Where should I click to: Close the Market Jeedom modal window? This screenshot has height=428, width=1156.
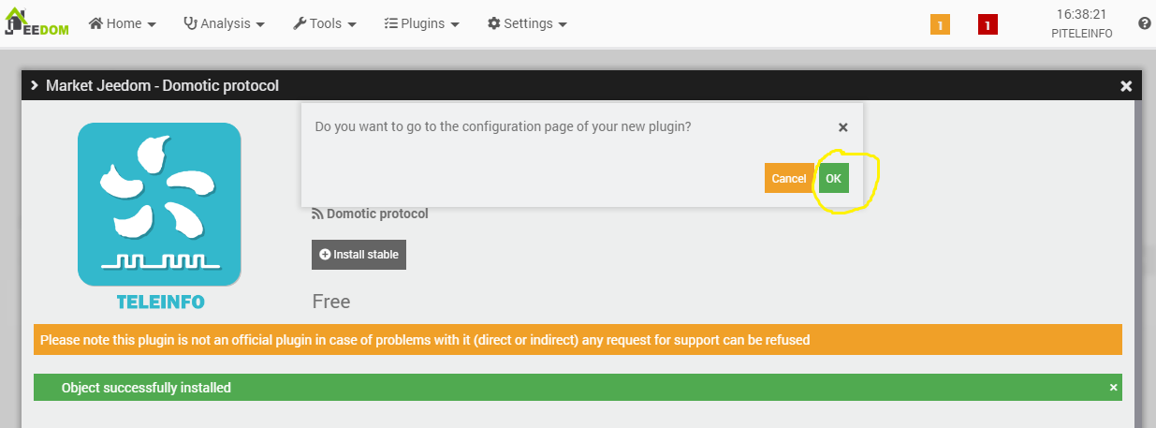tap(1126, 86)
